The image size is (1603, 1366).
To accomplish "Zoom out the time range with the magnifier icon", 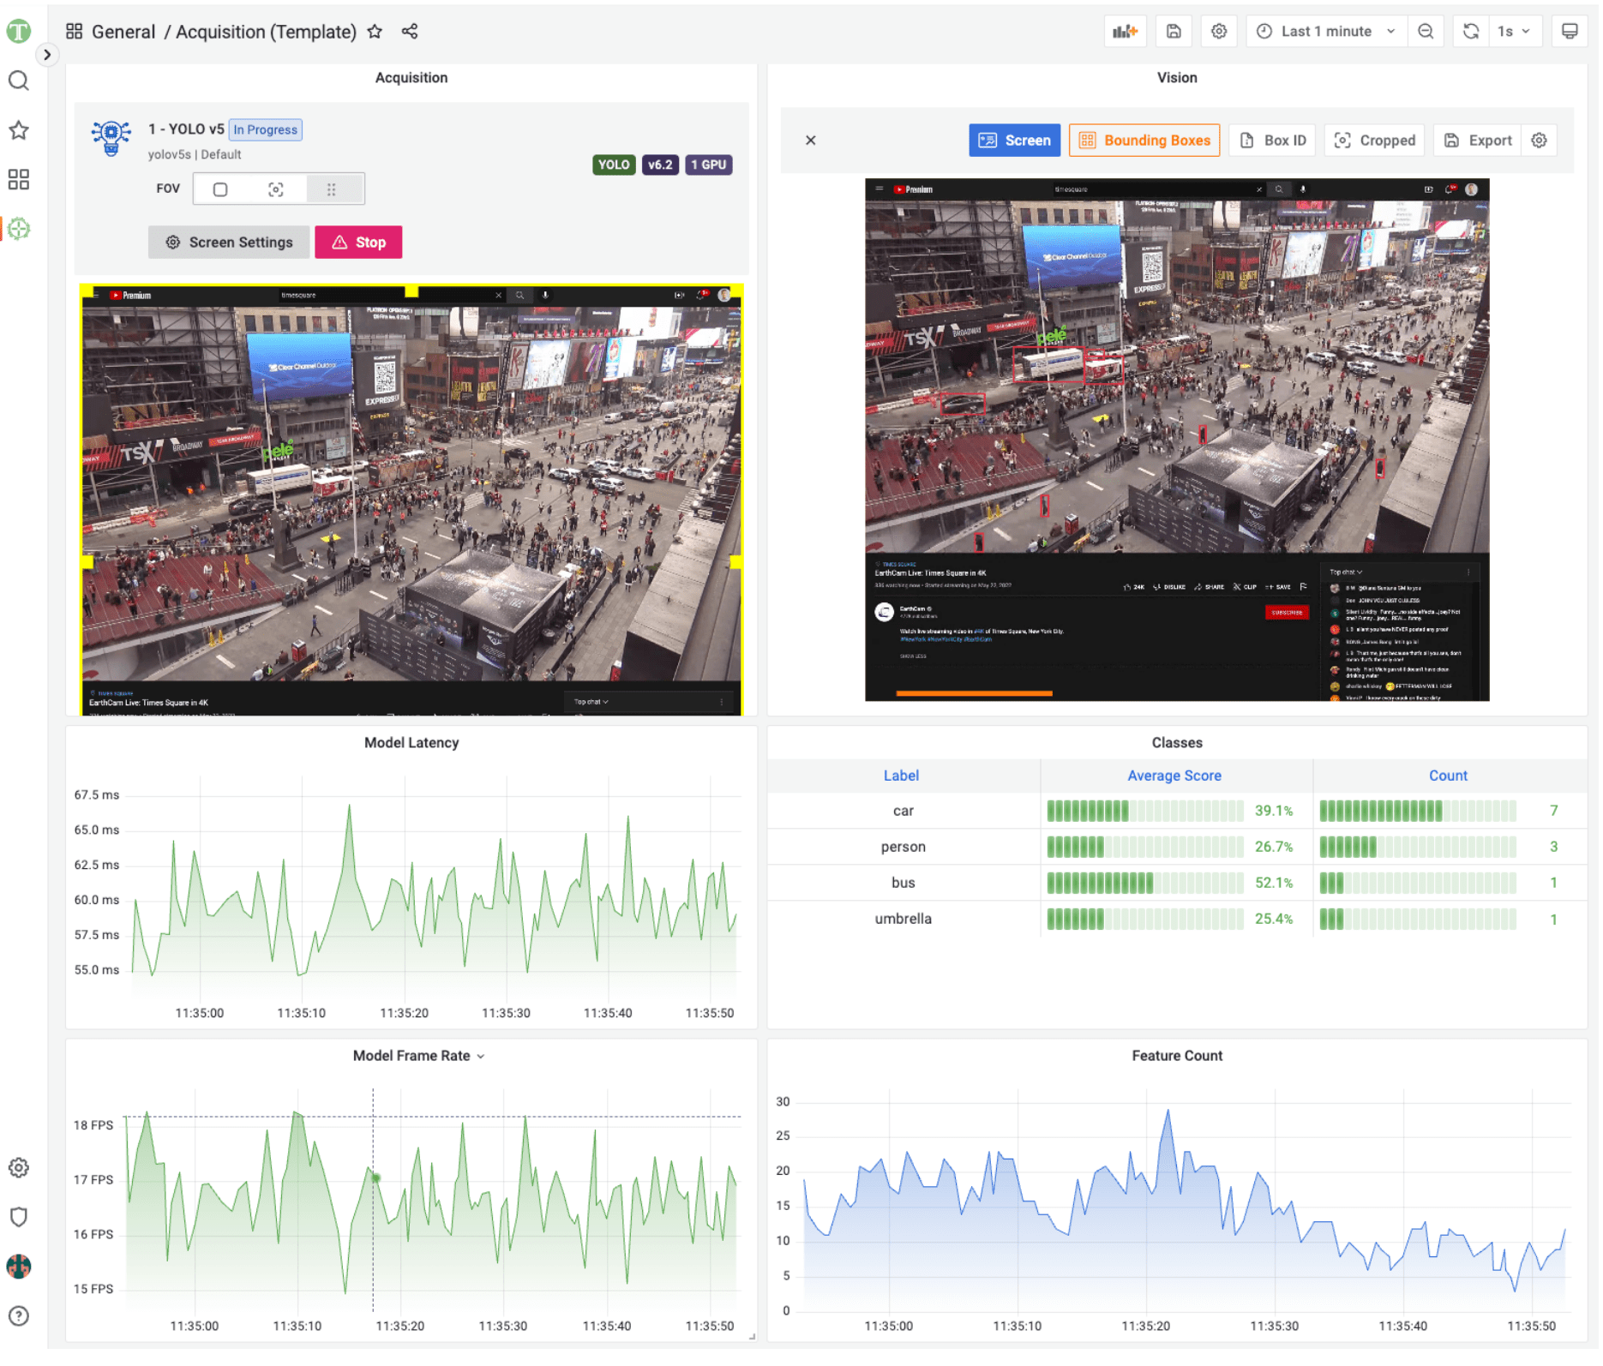I will coord(1426,31).
